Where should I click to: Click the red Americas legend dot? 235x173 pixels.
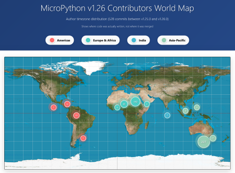coord(52,40)
